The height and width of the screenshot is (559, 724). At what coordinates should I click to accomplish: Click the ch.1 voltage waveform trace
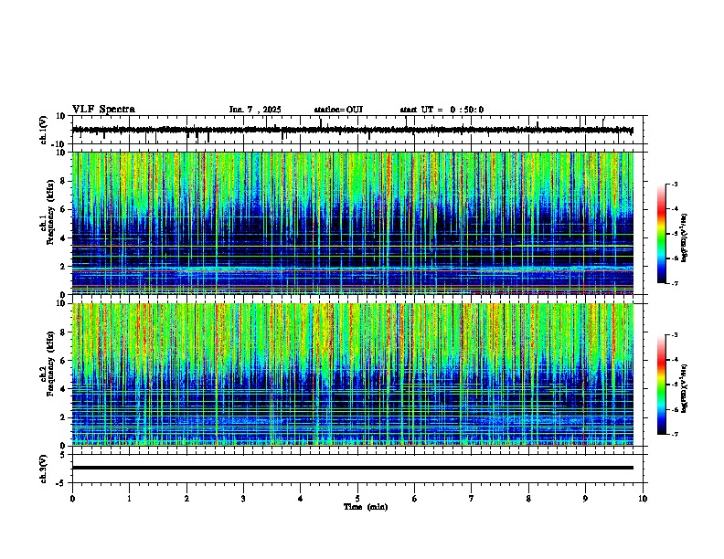[x=353, y=130]
